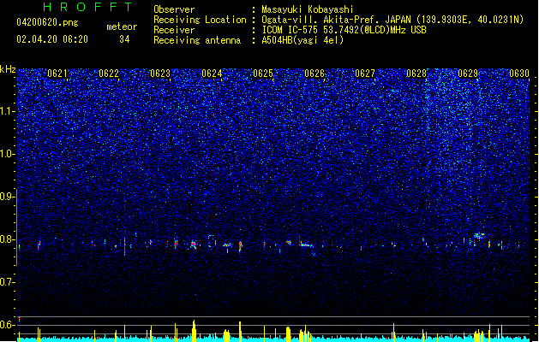This screenshot has width=539, height=342.
Task: Select the filename 04200620.png
Action: [47, 22]
